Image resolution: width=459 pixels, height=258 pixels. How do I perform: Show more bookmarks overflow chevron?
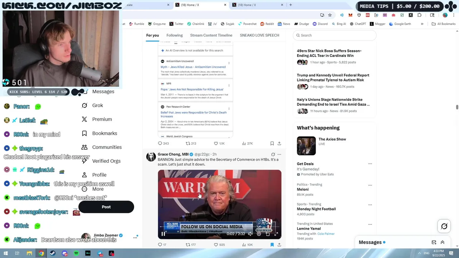(x=422, y=24)
